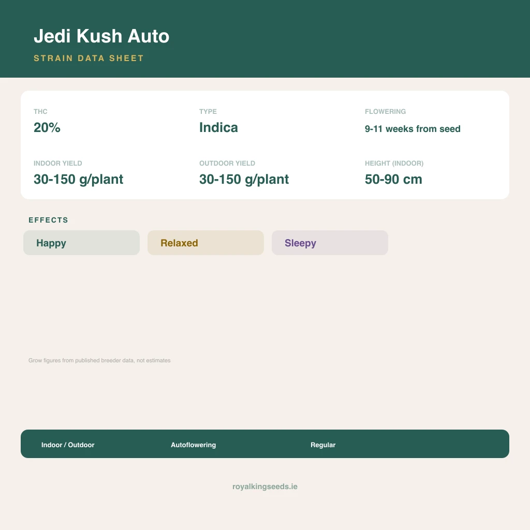This screenshot has height=530, width=530.
Task: Click the Indoor / Outdoor footer item
Action: coord(68,445)
